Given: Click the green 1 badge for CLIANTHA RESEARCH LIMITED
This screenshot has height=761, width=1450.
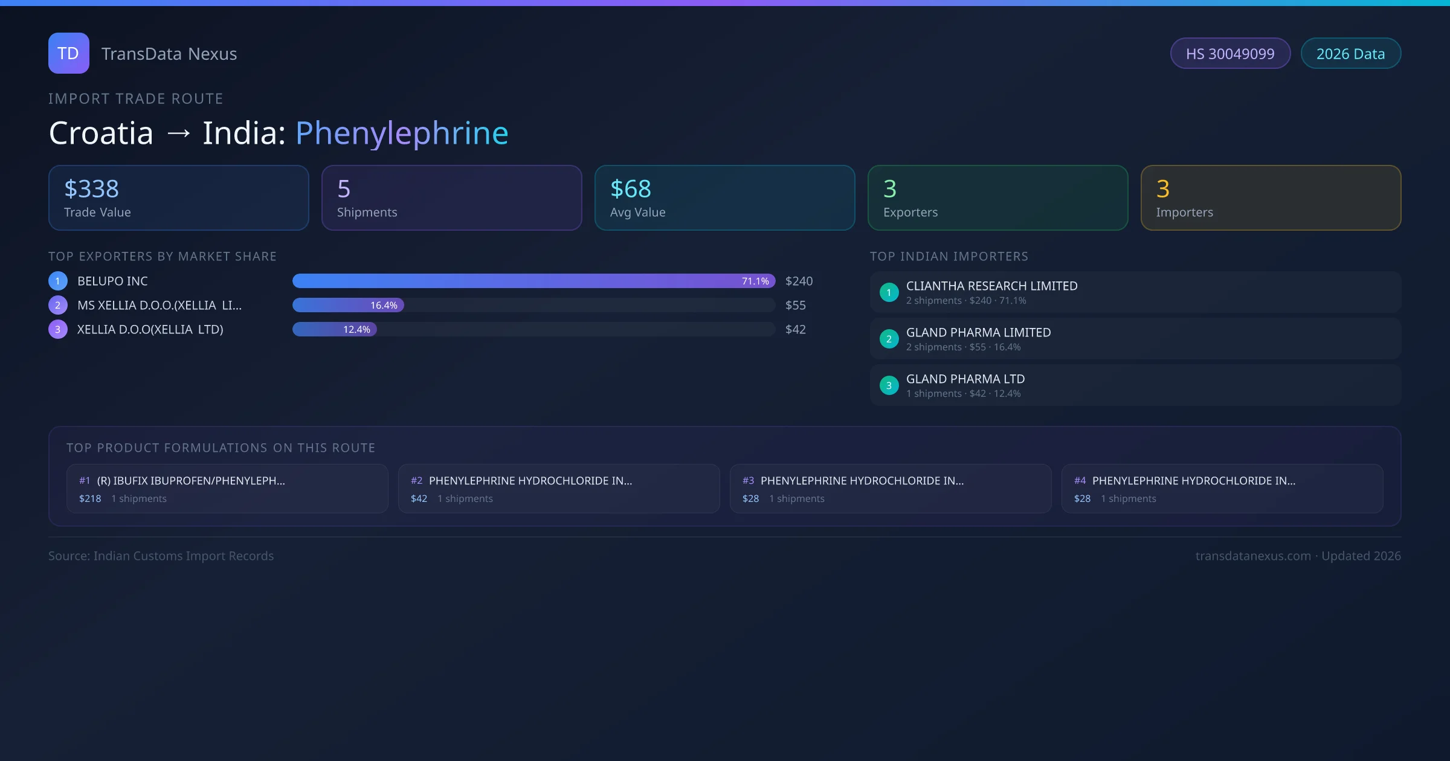Looking at the screenshot, I should (889, 292).
